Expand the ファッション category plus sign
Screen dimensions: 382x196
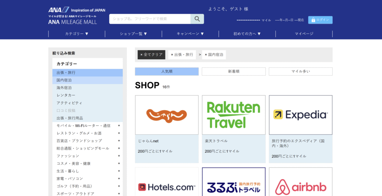pyautogui.click(x=119, y=156)
